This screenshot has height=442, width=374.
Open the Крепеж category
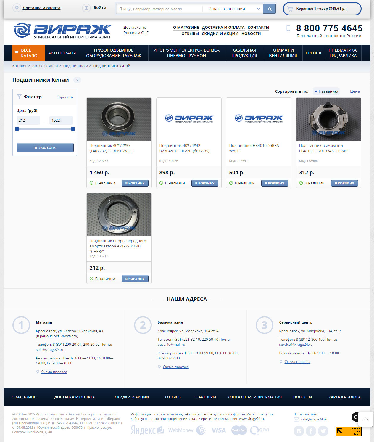click(x=314, y=53)
